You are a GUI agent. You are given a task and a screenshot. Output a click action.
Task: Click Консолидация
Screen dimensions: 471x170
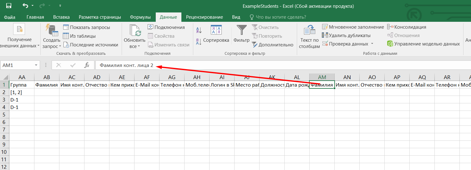point(407,27)
